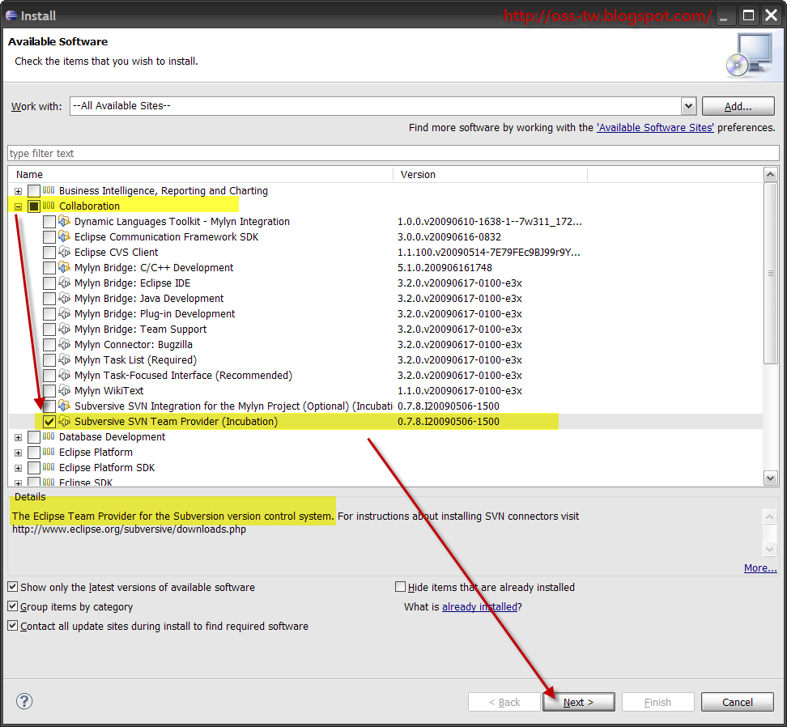Viewport: 787px width, 727px height.
Task: Click Mylyn Connector Bugzilla icon
Action: click(x=64, y=344)
